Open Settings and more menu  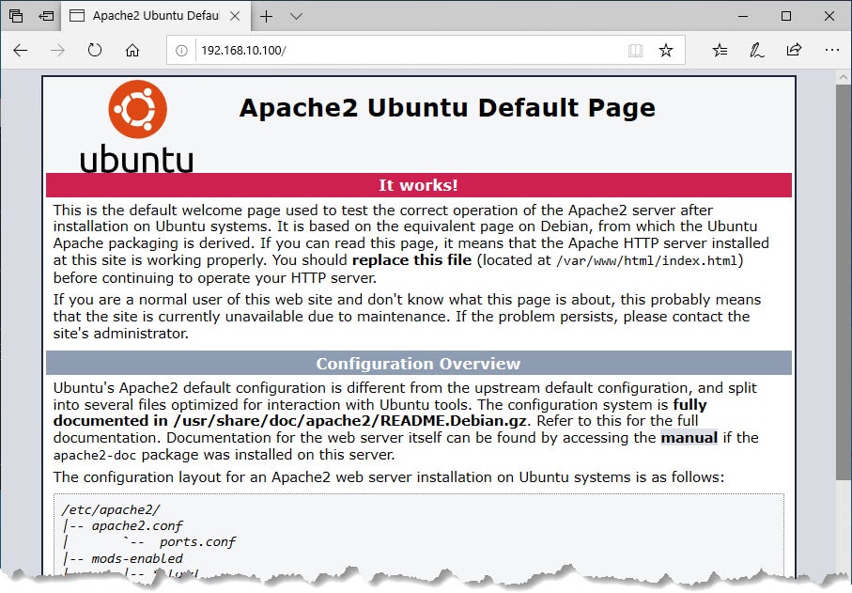coord(832,50)
